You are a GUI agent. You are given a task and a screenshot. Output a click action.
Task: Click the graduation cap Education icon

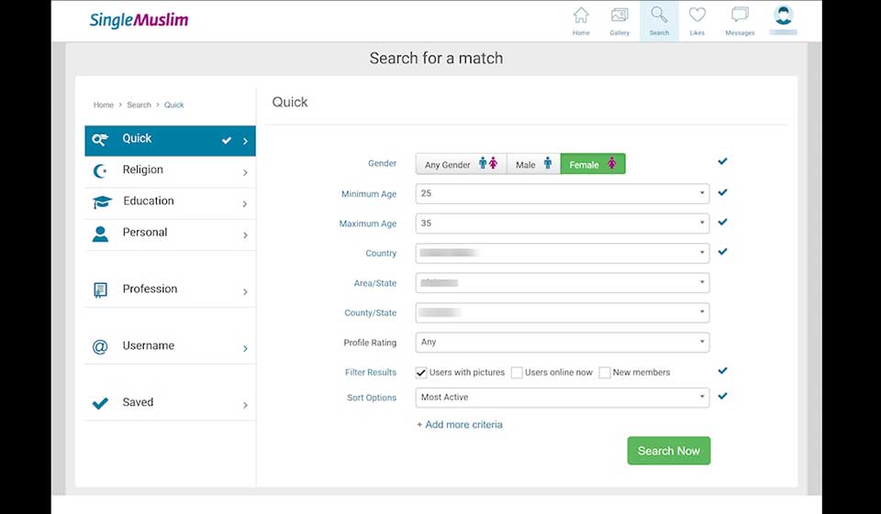pos(102,202)
